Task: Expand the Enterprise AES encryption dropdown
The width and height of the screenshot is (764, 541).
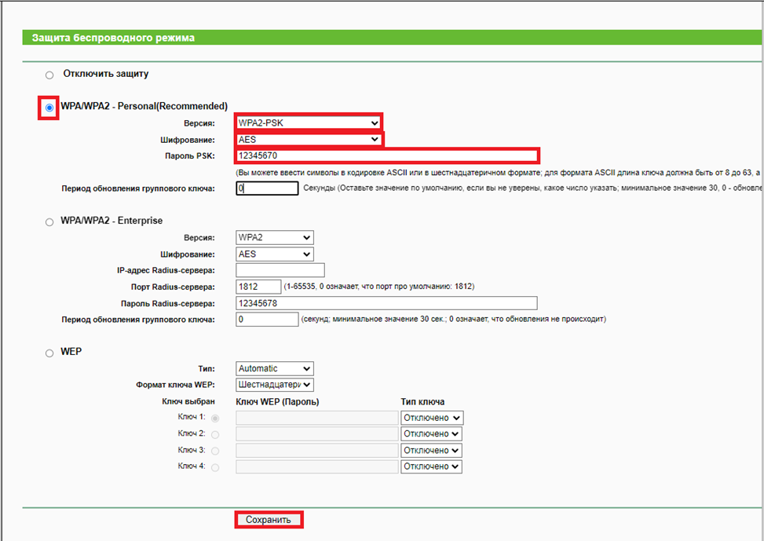Action: (x=274, y=254)
